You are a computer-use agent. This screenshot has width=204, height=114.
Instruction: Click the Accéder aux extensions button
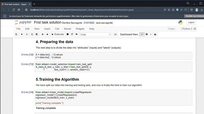194,16
